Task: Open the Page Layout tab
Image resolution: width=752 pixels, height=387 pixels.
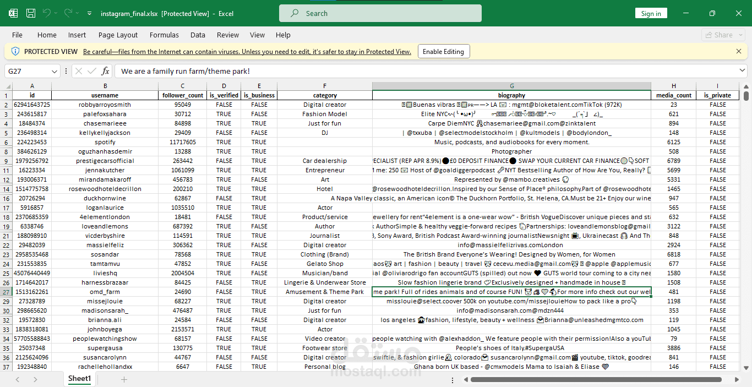Action: (x=118, y=35)
